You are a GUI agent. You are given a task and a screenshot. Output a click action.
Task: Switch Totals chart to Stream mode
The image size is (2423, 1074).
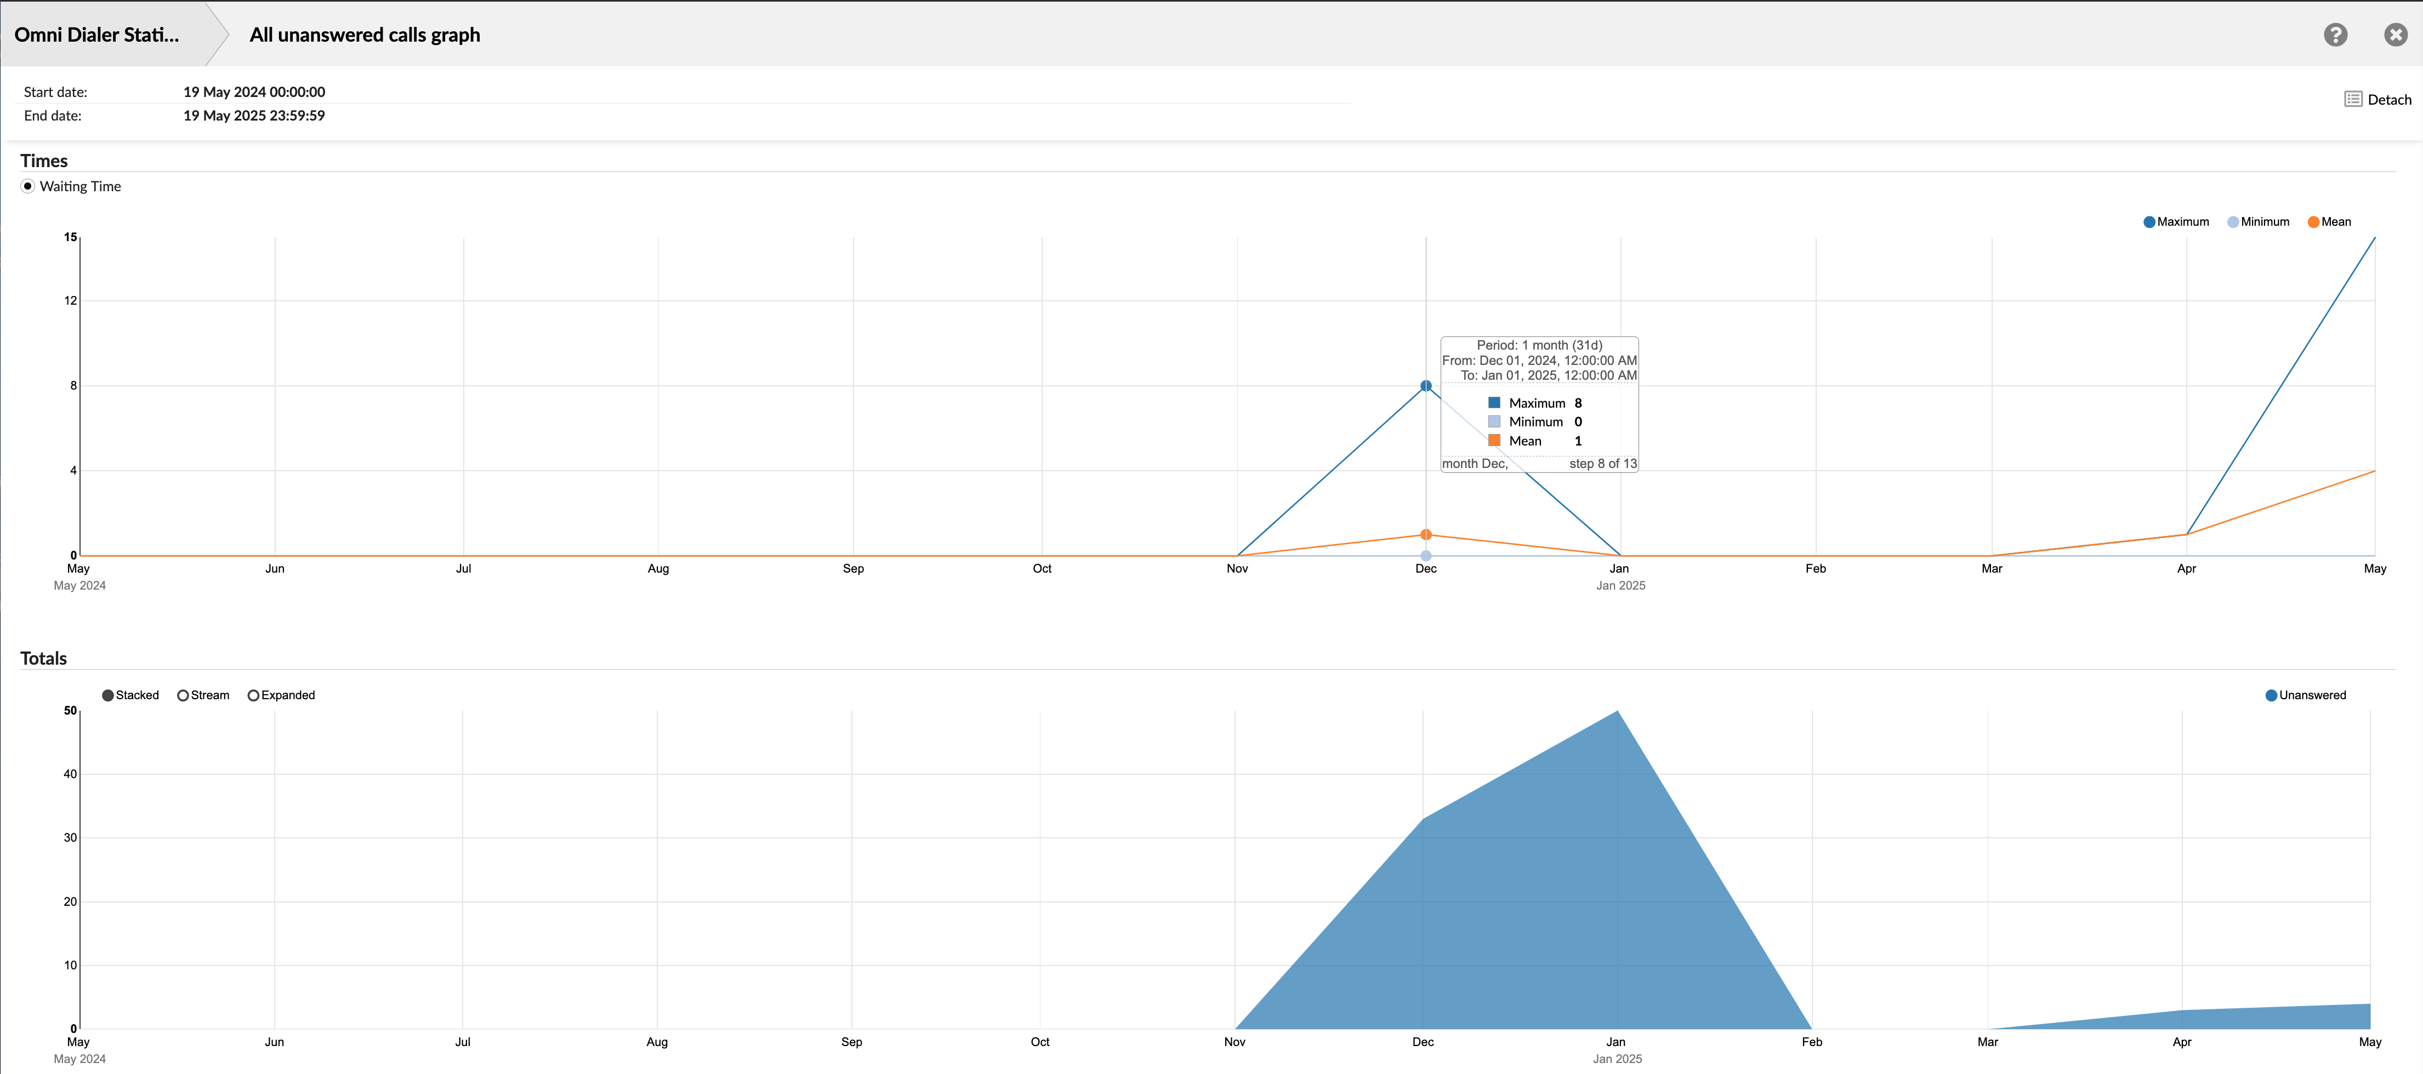[183, 695]
